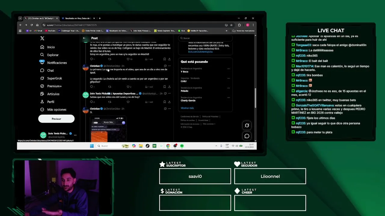Repost Christian's 'Lo primero' tweet
Screen dimensions: 385x216
pyautogui.click(x=109, y=87)
